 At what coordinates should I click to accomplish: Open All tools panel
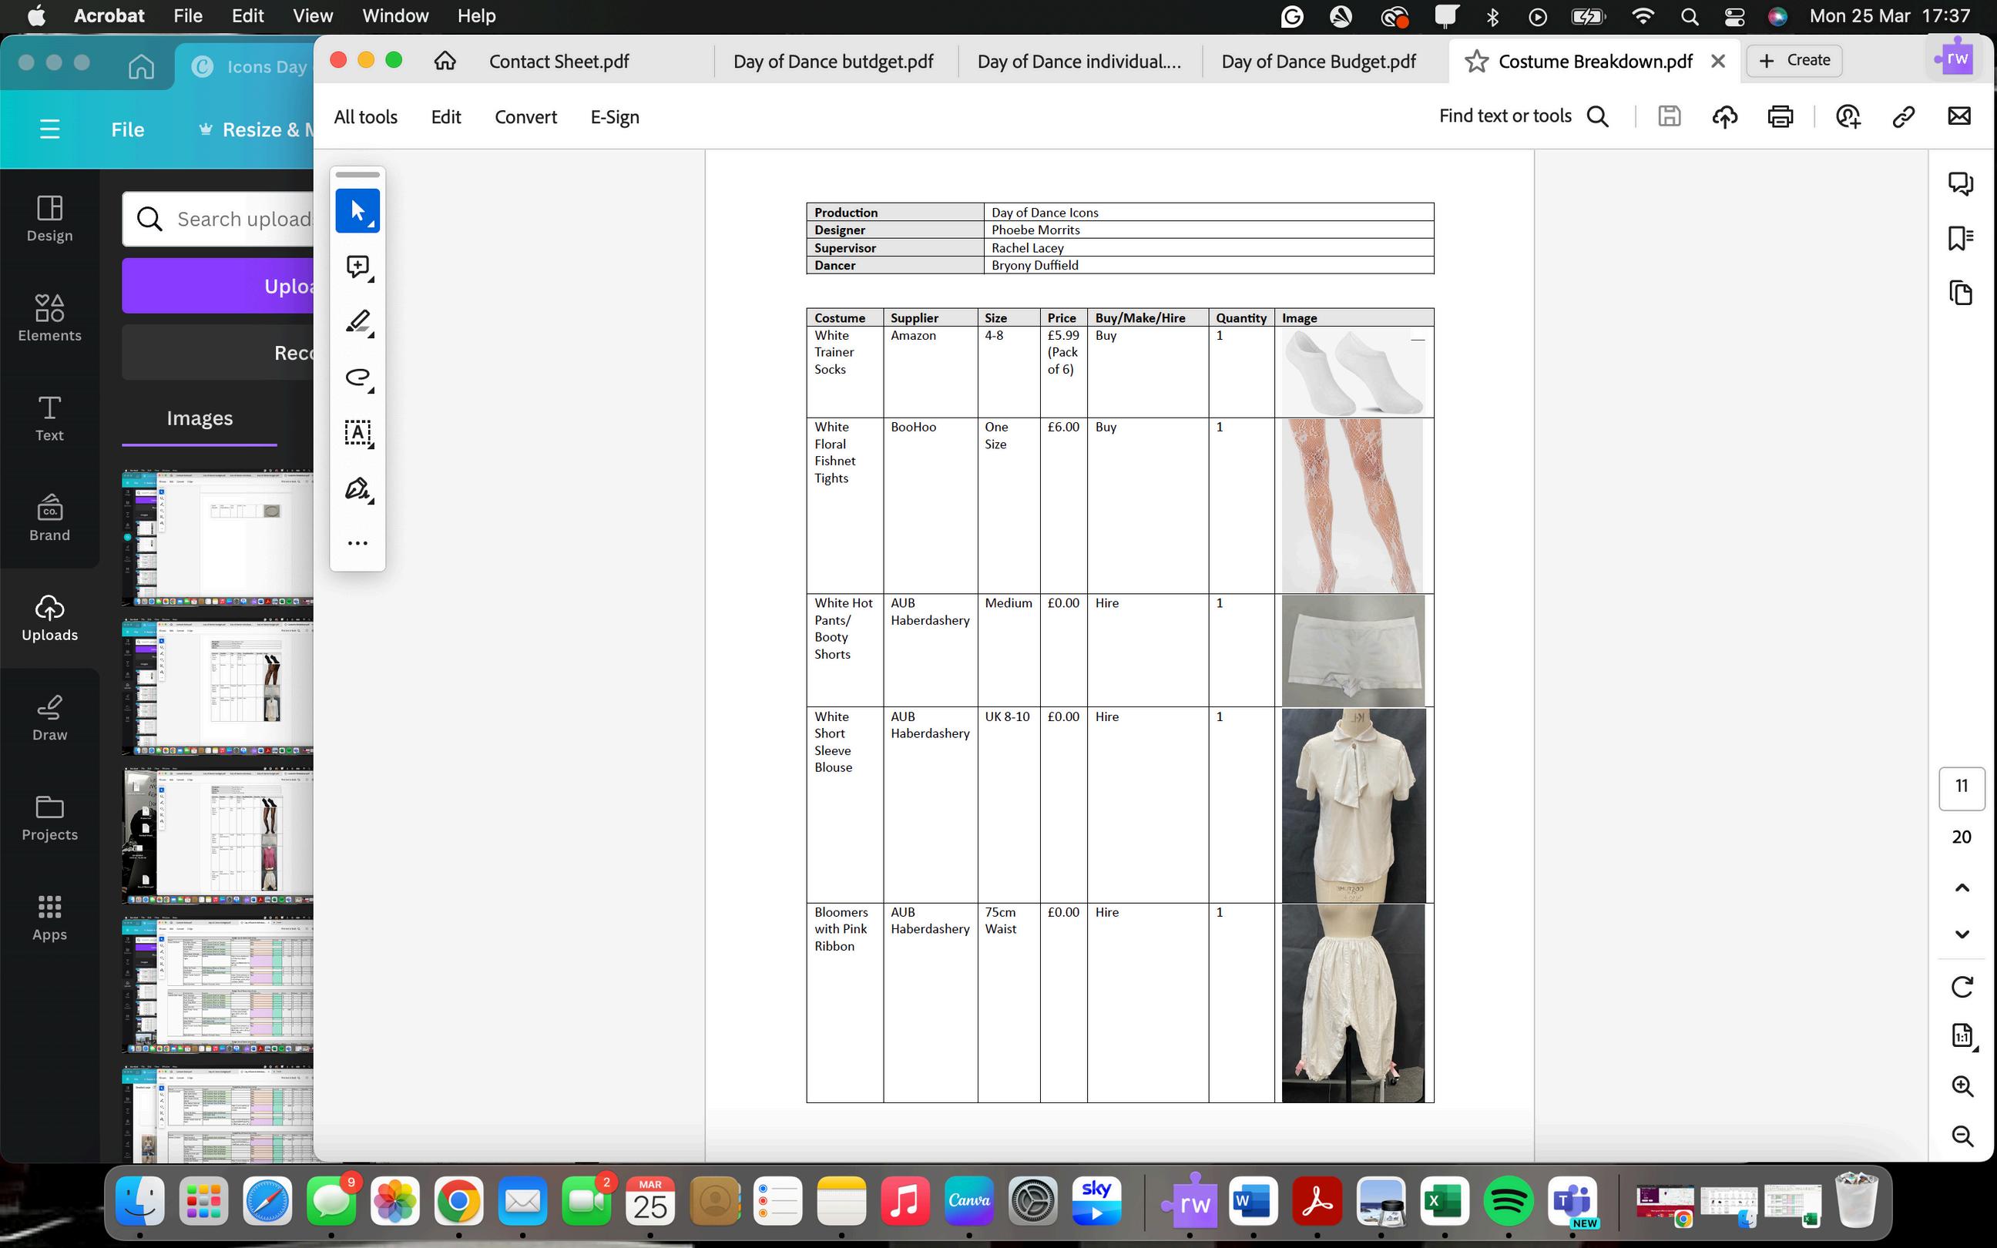coord(365,117)
